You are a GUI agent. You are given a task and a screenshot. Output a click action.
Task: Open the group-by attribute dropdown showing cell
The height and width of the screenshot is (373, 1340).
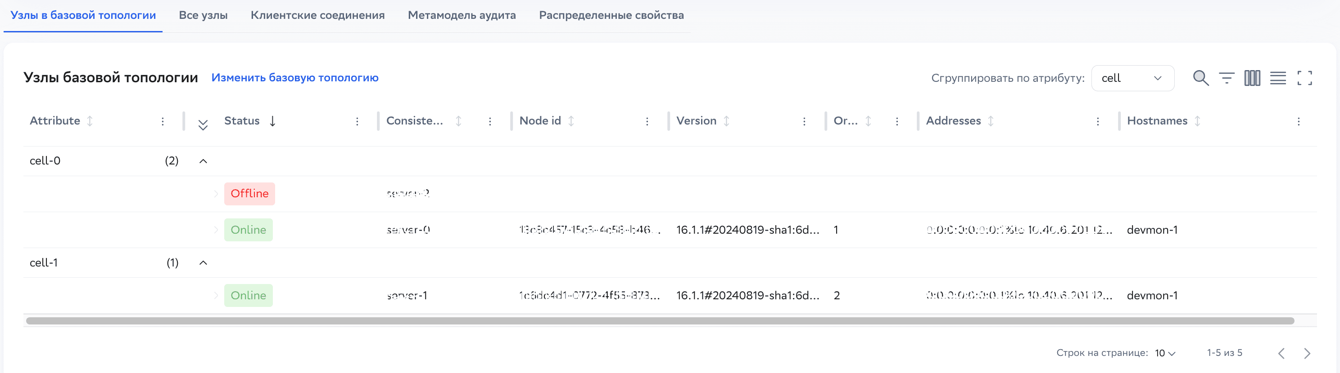click(1132, 78)
